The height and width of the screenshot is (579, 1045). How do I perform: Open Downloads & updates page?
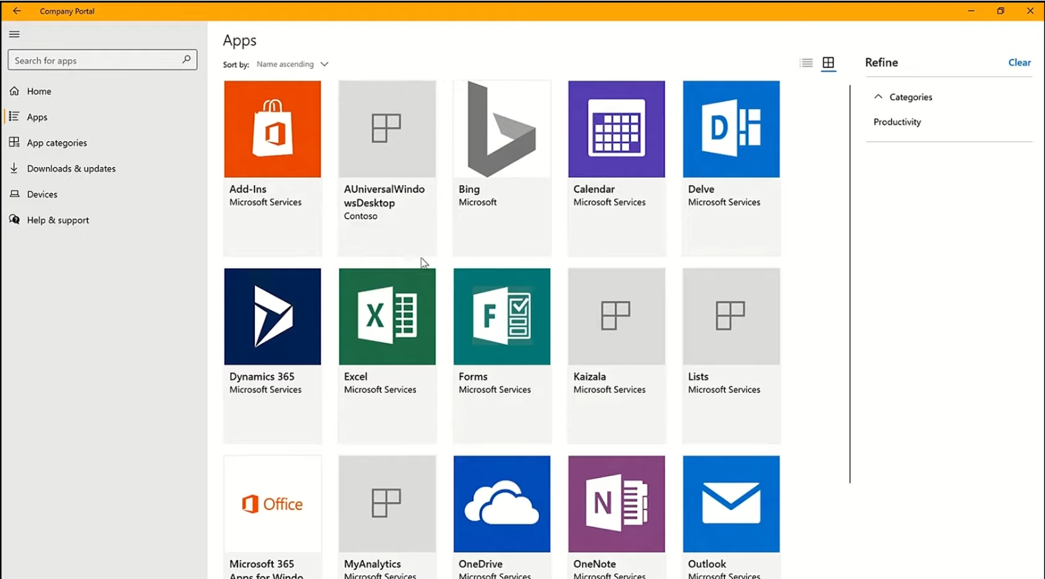click(x=71, y=168)
